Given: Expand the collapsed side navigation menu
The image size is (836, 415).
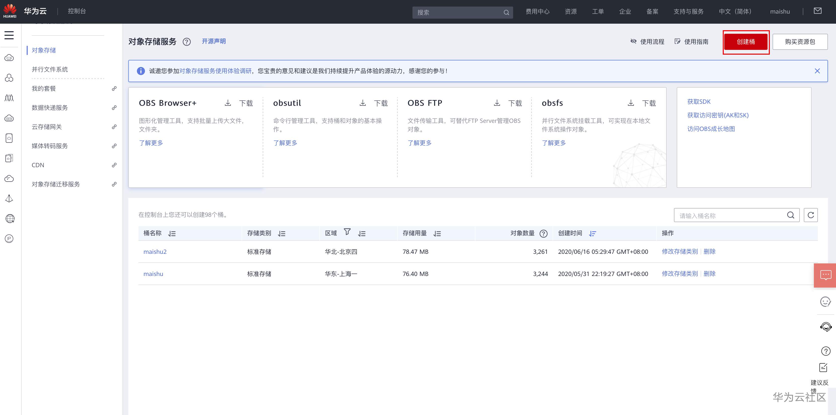Looking at the screenshot, I should coord(9,35).
